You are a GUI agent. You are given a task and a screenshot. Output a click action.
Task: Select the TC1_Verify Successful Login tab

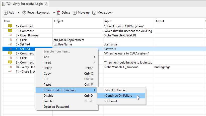click(x=24, y=4)
